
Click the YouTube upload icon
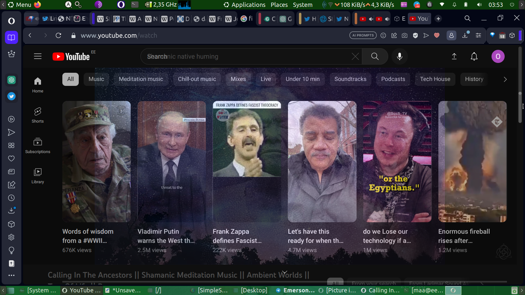point(454,56)
